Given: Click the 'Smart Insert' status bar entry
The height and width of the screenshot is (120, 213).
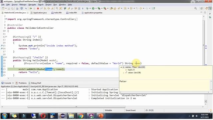Looking at the screenshot, I should [x=130, y=110].
